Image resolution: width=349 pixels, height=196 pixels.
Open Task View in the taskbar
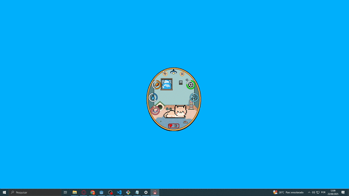[65, 193]
